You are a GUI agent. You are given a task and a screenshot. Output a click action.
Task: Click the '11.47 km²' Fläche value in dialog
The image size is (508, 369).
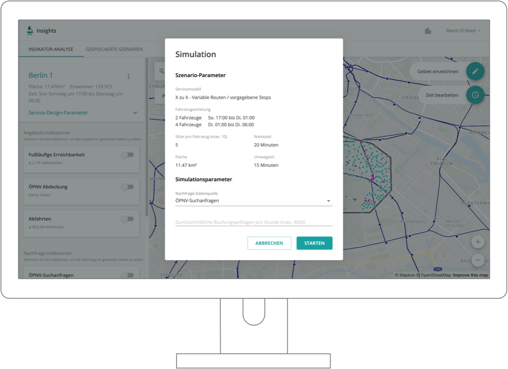(x=186, y=165)
